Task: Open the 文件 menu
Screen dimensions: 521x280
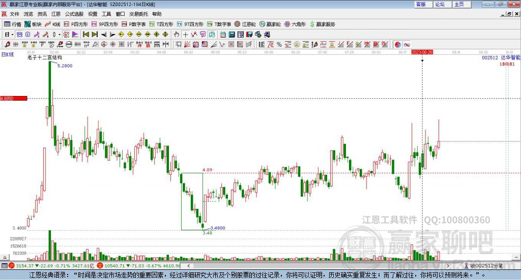Action: pyautogui.click(x=14, y=14)
